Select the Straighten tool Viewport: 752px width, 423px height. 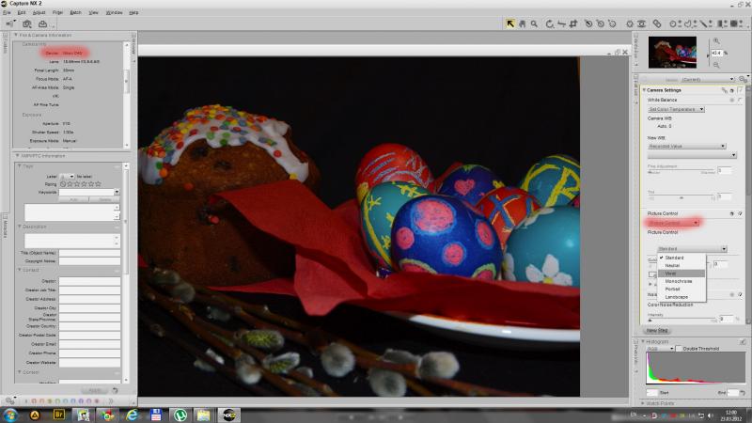(x=561, y=23)
